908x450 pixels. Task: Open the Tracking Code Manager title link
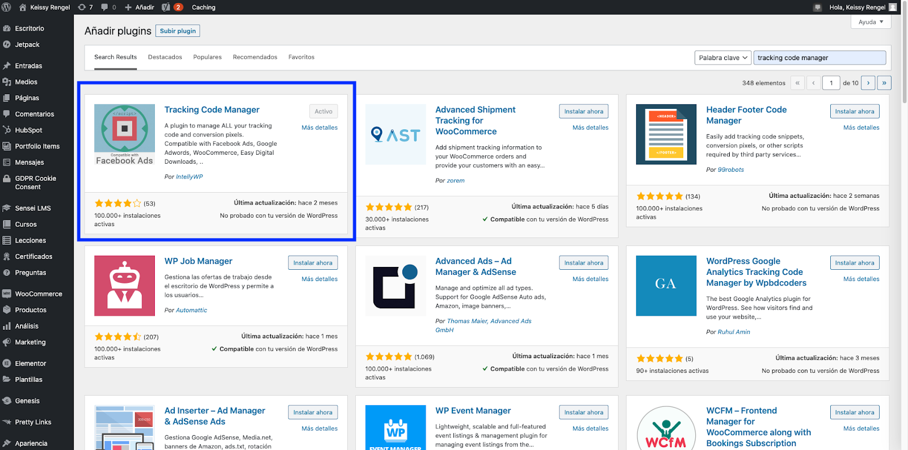pyautogui.click(x=212, y=110)
